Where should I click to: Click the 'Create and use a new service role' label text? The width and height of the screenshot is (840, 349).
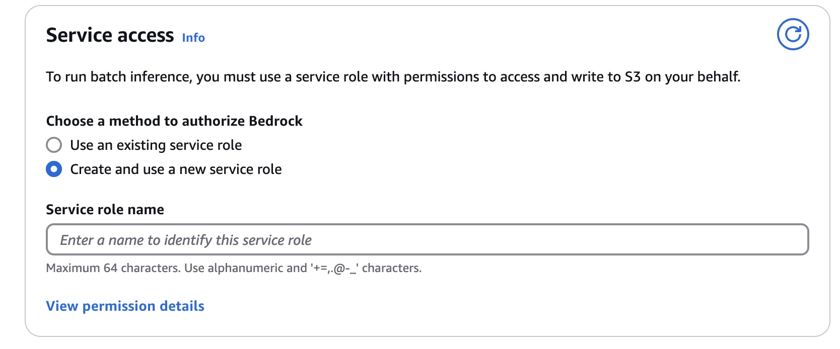tap(176, 169)
